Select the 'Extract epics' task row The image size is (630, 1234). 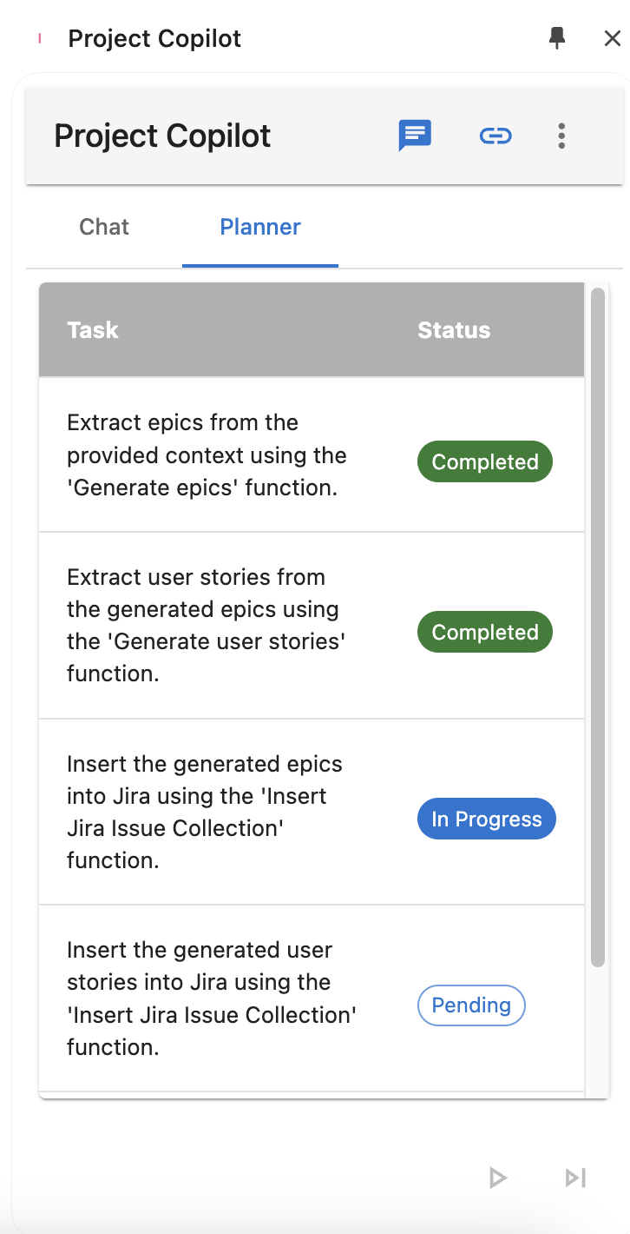(x=207, y=455)
